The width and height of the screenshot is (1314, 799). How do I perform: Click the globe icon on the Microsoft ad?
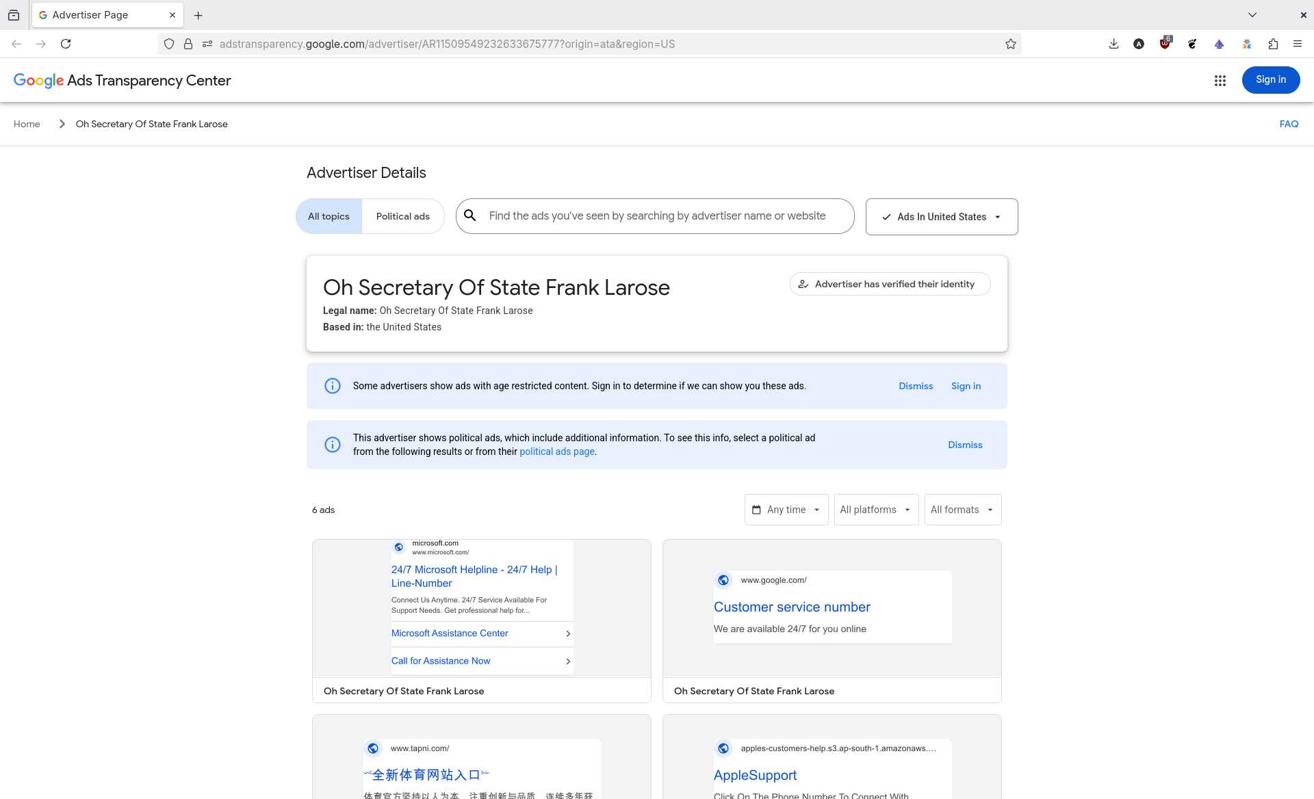click(x=399, y=547)
